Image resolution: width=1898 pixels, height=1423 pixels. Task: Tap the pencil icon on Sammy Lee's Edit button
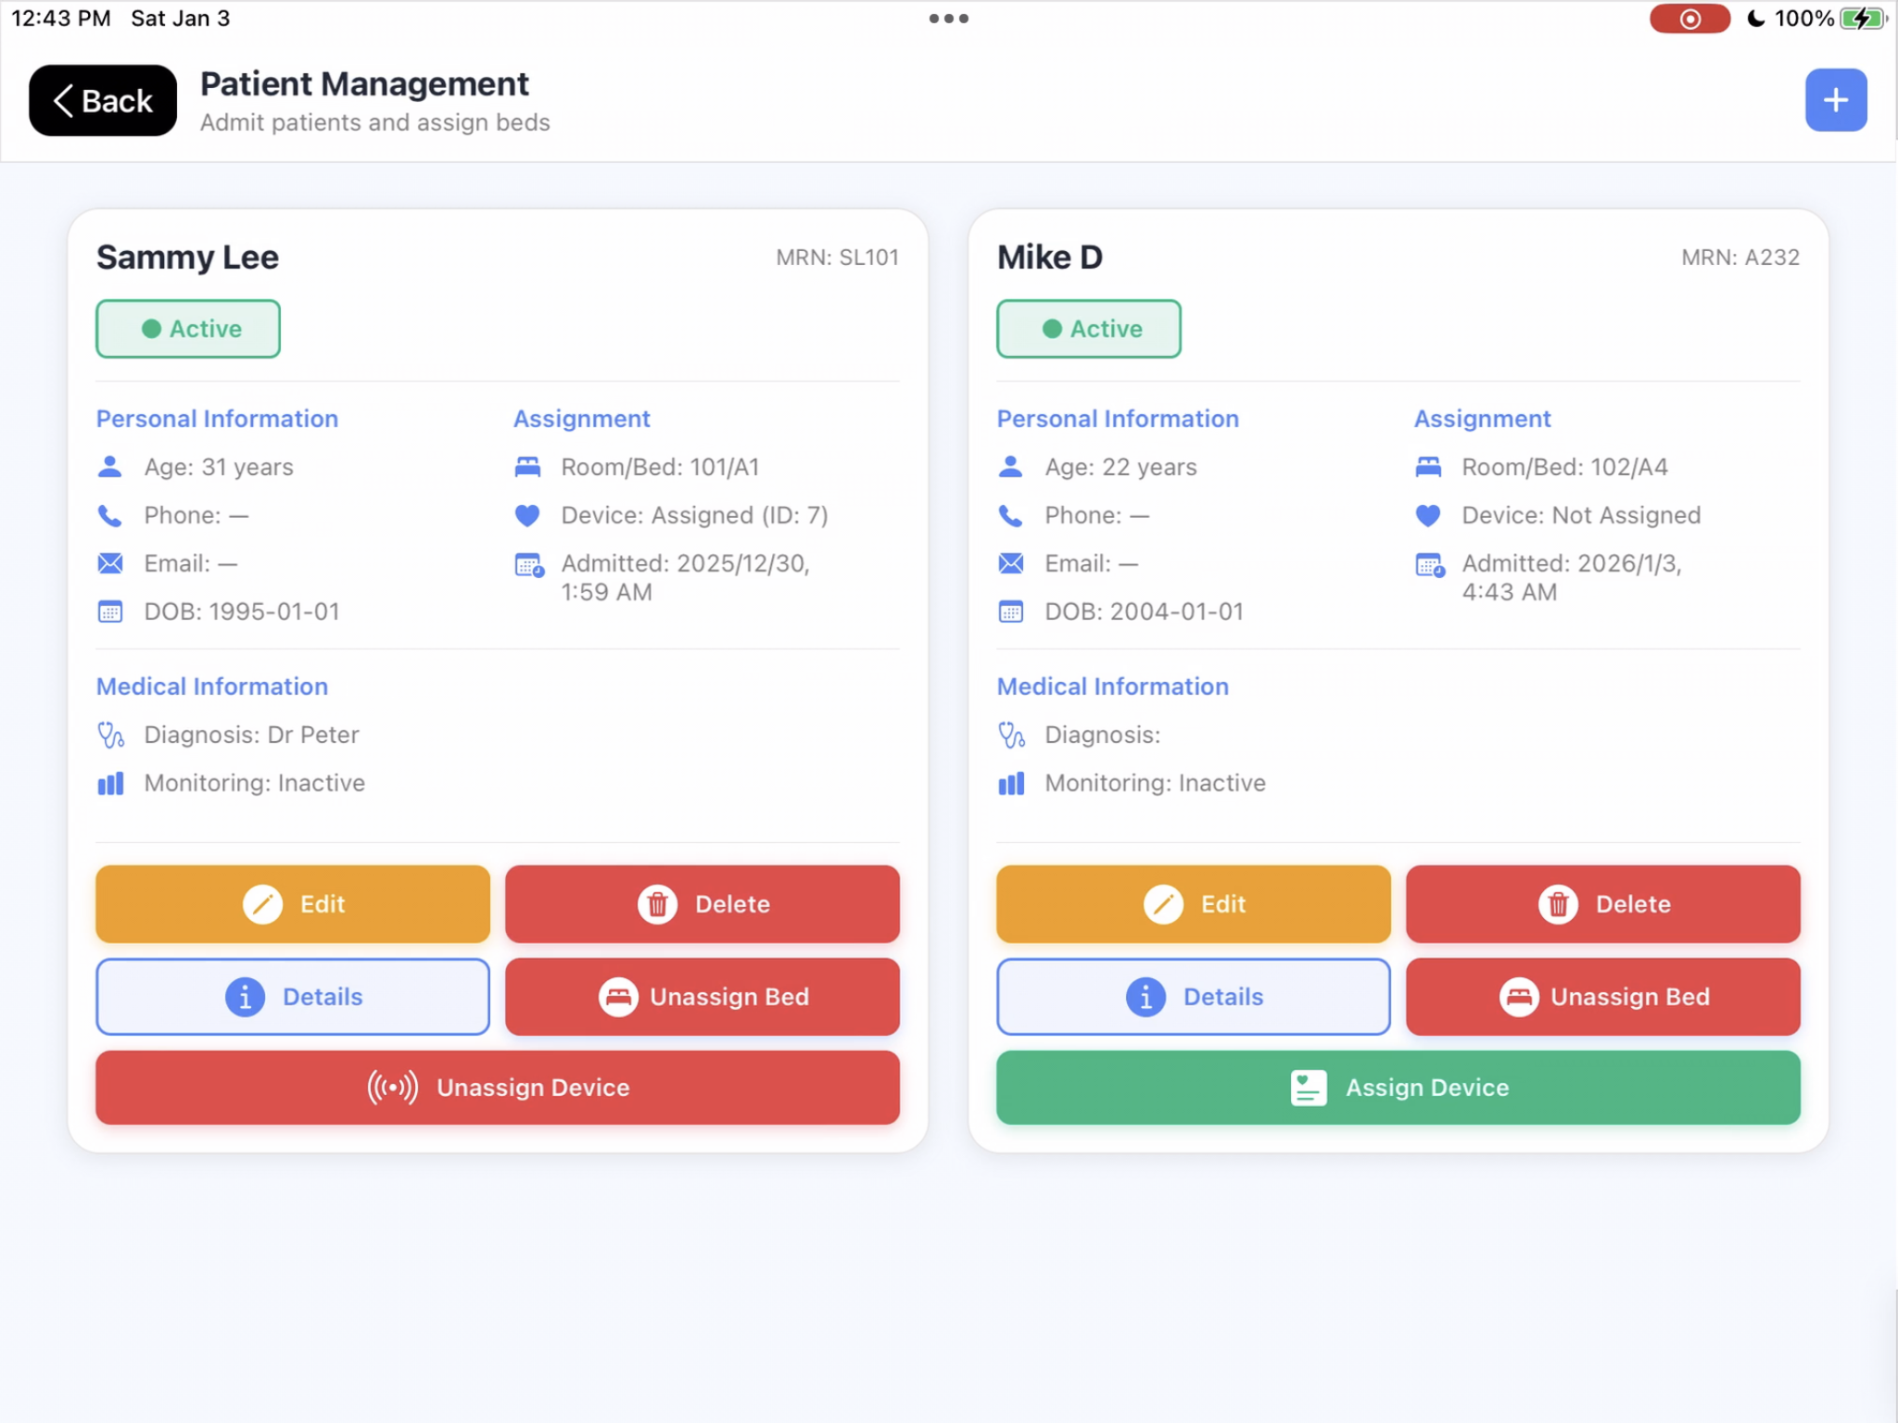262,903
